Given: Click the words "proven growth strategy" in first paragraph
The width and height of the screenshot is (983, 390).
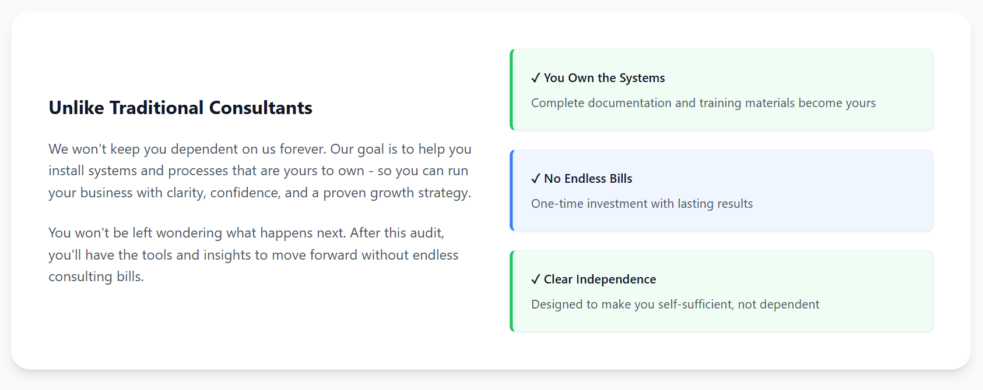Looking at the screenshot, I should tap(396, 193).
